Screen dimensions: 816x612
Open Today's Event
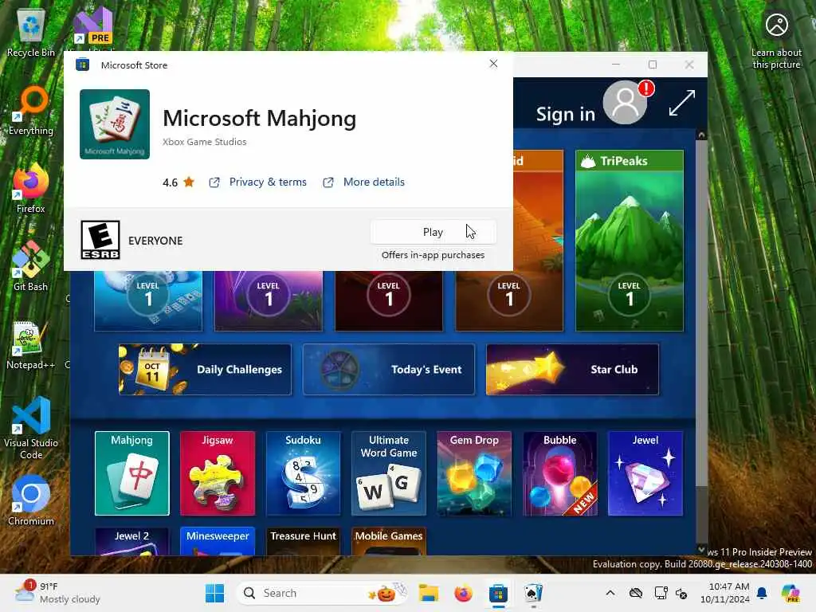tap(389, 370)
